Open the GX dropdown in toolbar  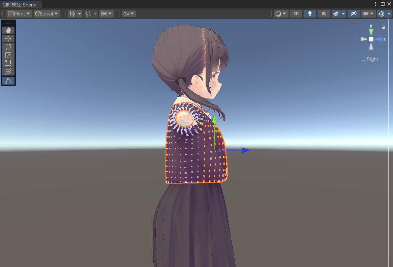(129, 14)
